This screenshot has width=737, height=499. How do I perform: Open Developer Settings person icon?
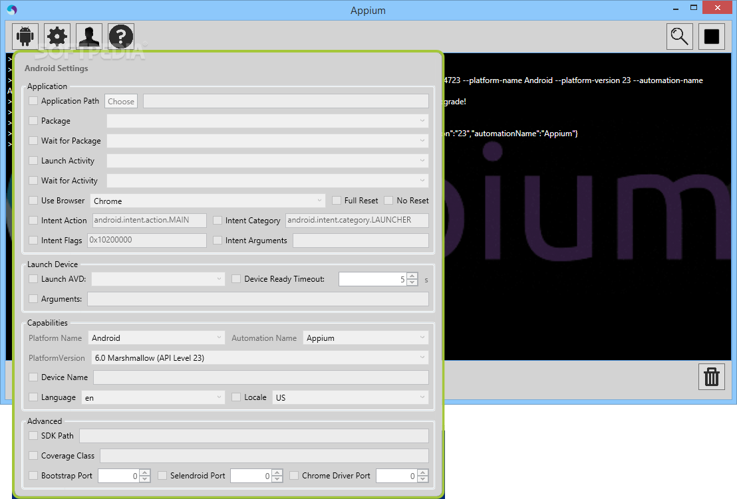89,36
